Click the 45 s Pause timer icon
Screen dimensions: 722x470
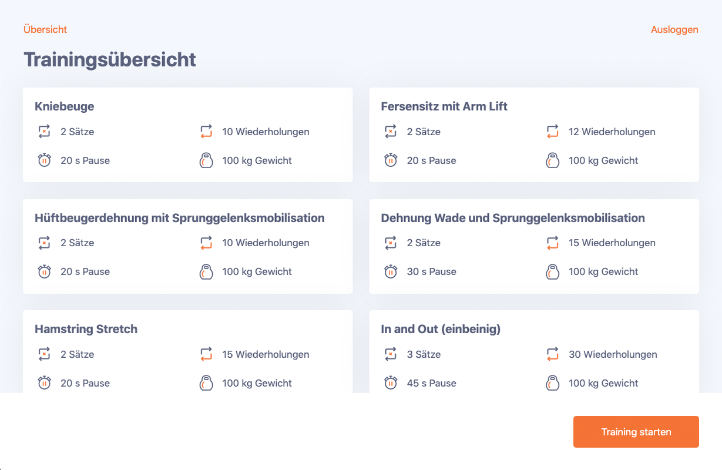point(391,383)
